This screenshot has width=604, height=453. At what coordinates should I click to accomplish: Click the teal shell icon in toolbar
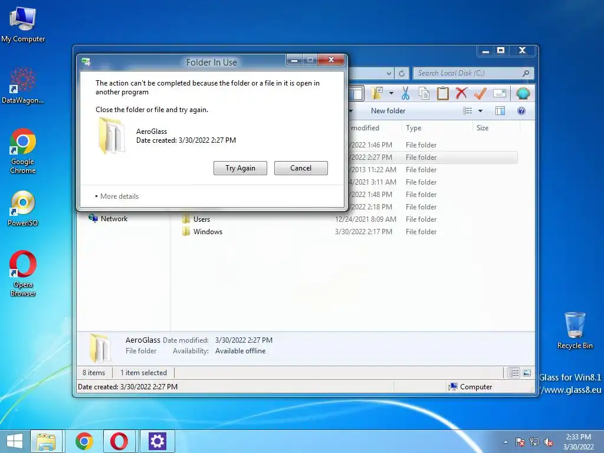[523, 93]
